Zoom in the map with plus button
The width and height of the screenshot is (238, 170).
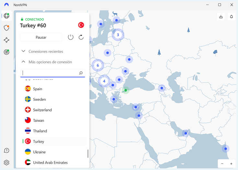click(231, 164)
